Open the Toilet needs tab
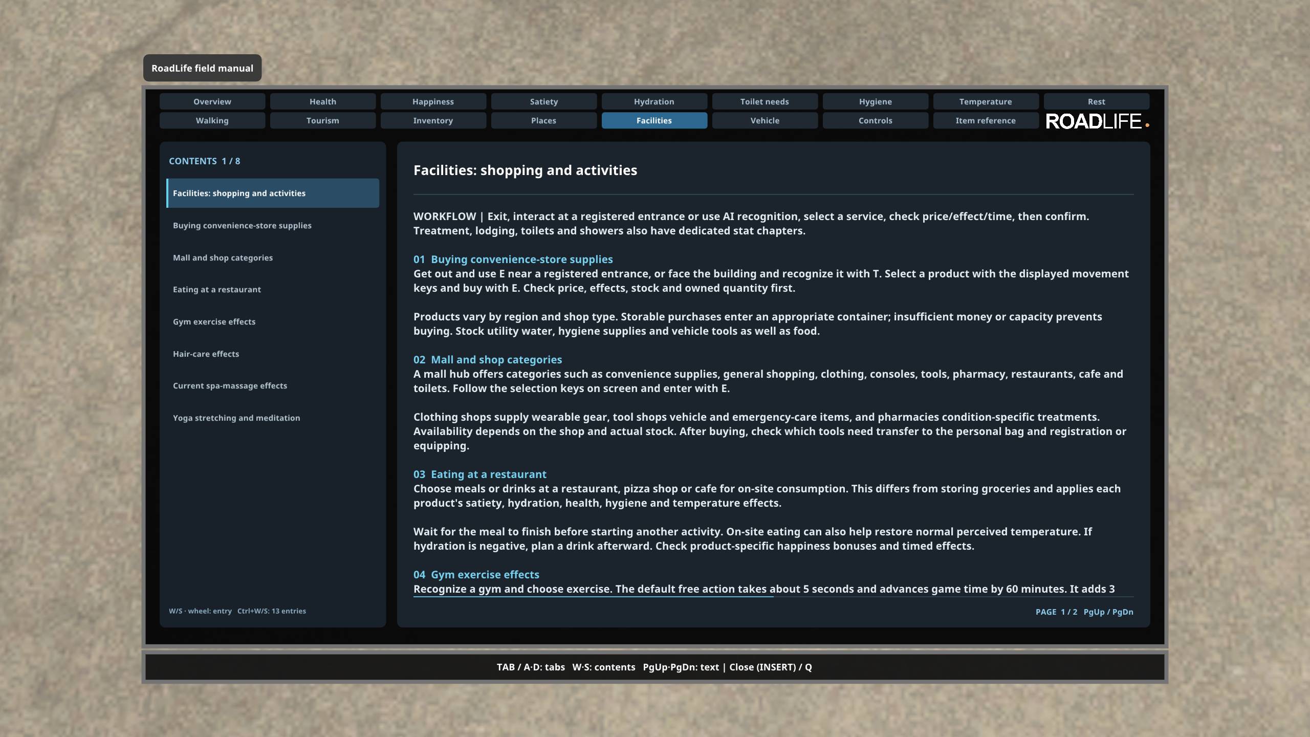The width and height of the screenshot is (1310, 737). tap(765, 101)
